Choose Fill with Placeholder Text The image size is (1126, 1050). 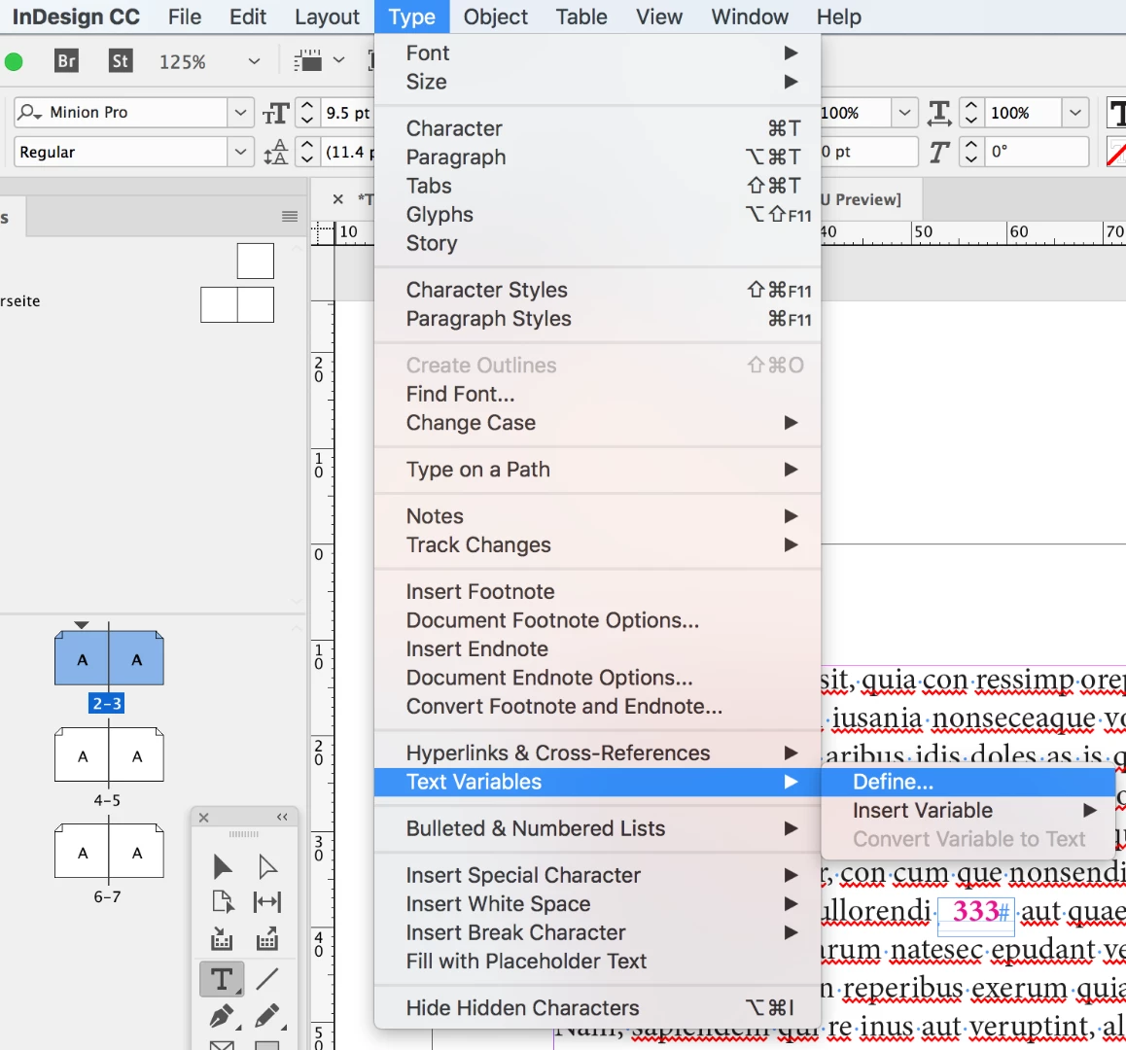(x=597, y=962)
